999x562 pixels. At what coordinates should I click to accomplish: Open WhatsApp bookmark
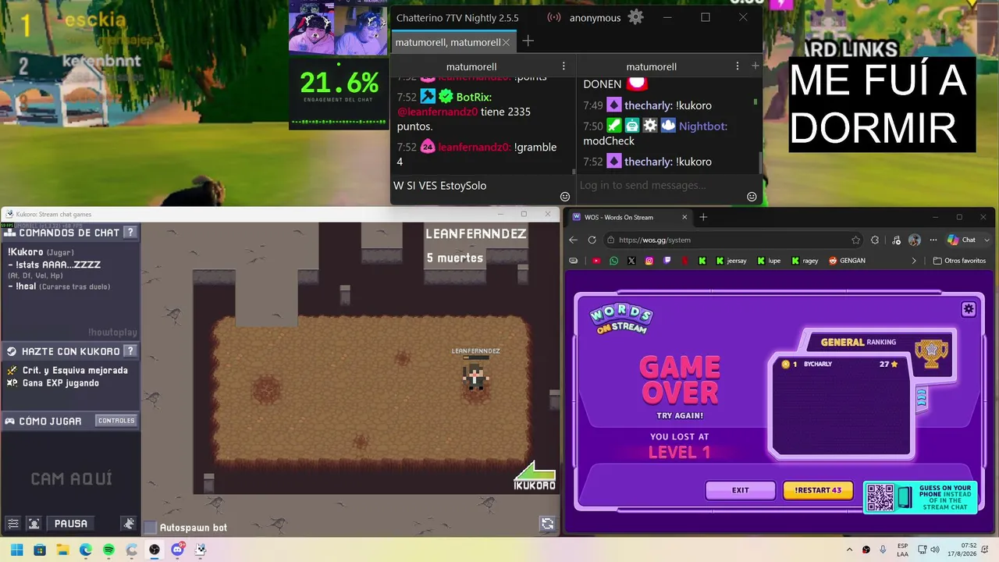click(613, 261)
